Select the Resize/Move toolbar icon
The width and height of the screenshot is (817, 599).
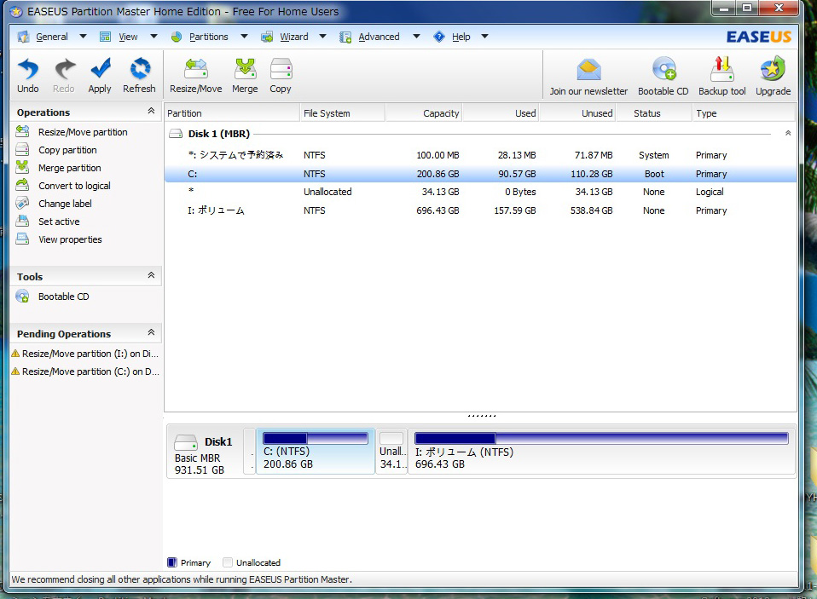(195, 70)
